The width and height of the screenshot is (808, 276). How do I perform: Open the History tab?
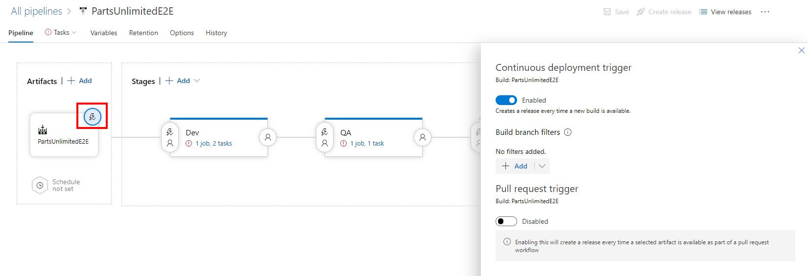point(216,33)
